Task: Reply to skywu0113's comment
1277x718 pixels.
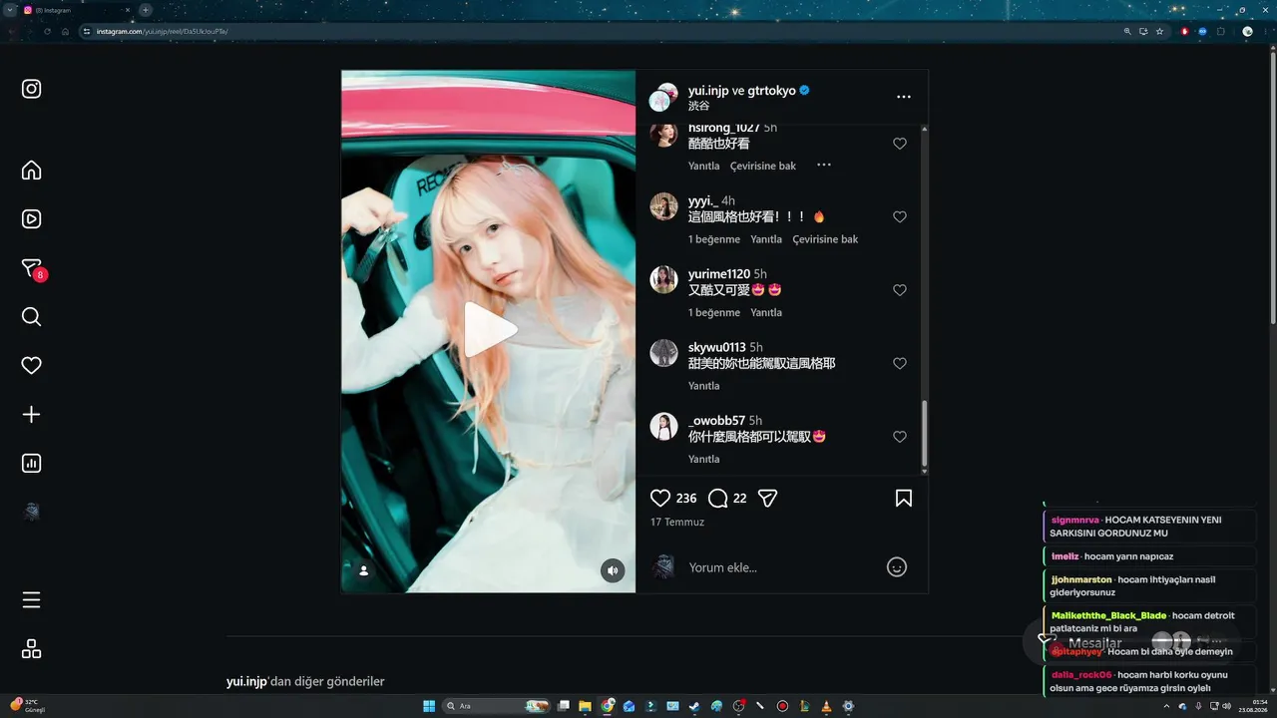Action: click(x=703, y=385)
